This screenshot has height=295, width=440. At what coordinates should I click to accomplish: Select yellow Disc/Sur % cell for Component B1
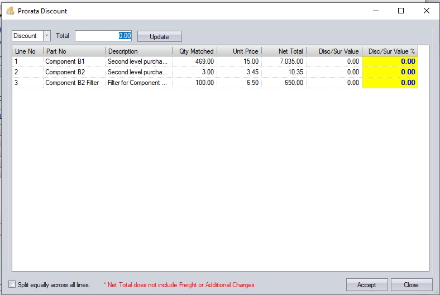click(x=390, y=61)
